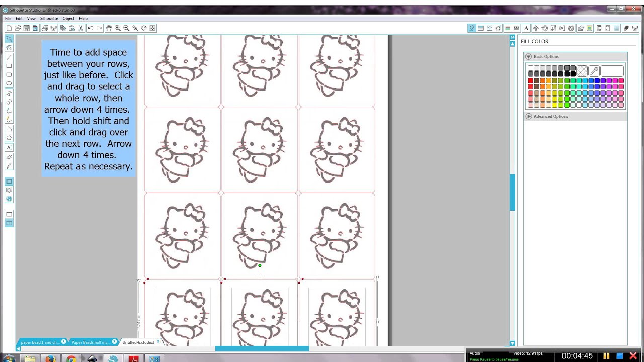Viewport: 644px width, 362px height.
Task: Zoom out with the minus magnifier icon
Action: coord(126,28)
